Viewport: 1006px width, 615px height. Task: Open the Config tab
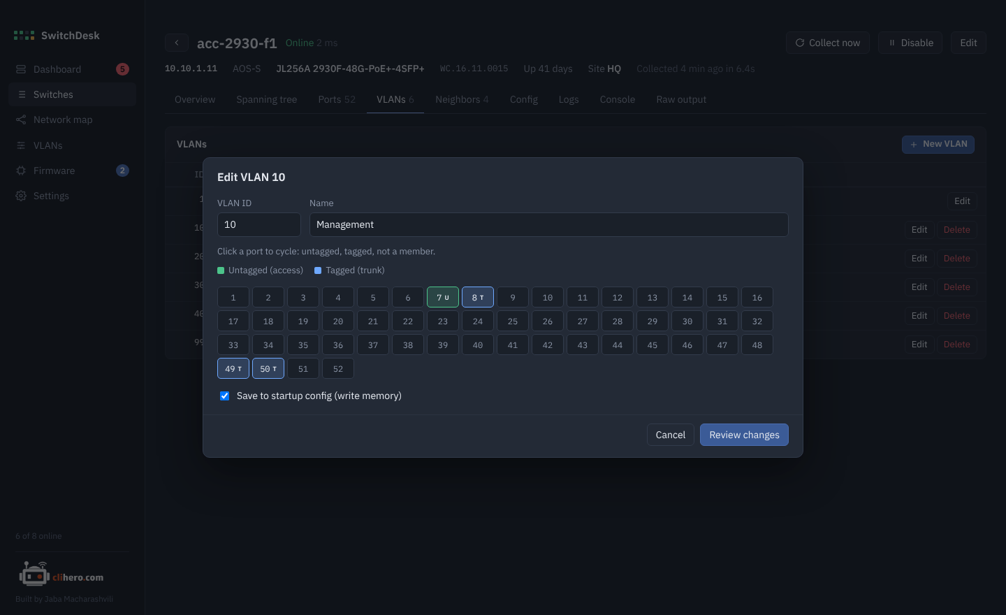tap(524, 99)
